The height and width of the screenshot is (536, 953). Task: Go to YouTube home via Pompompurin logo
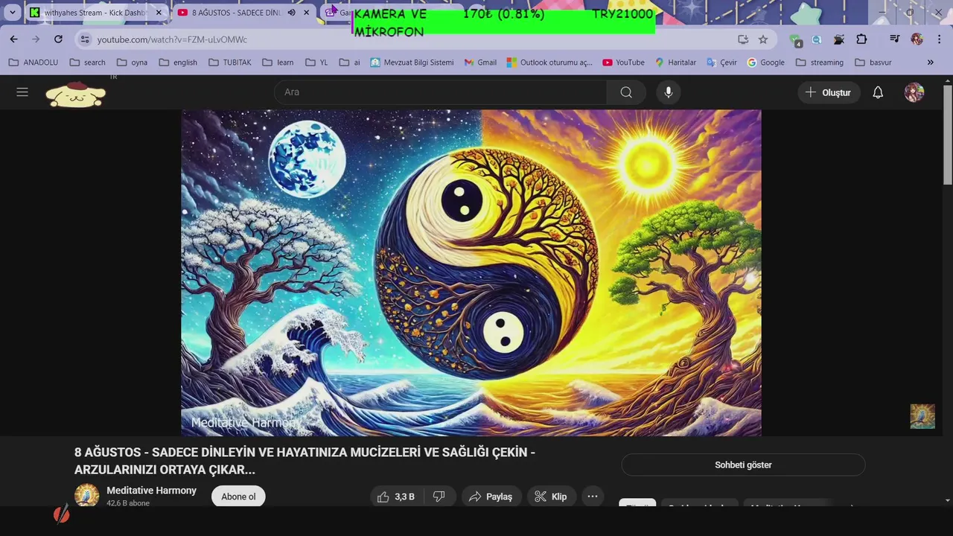click(x=75, y=94)
